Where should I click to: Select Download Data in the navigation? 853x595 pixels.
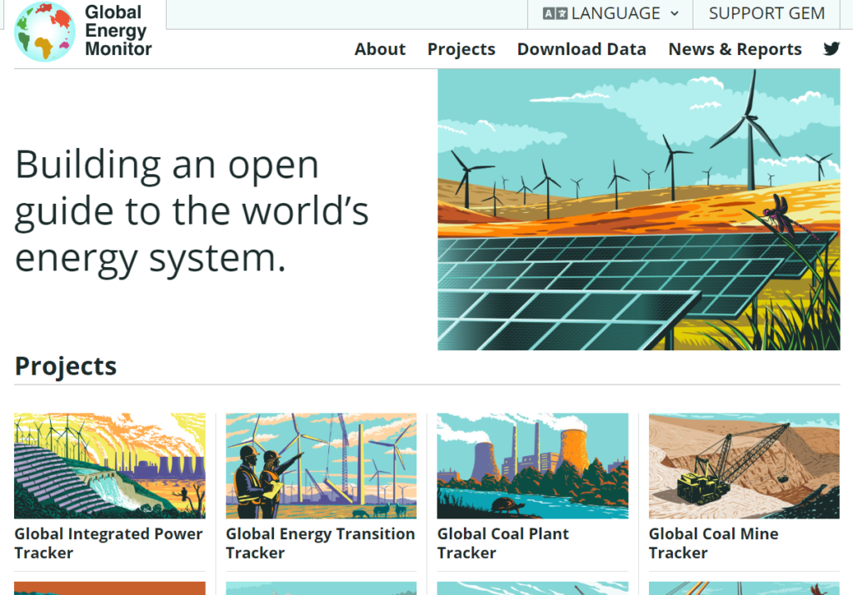click(x=581, y=49)
